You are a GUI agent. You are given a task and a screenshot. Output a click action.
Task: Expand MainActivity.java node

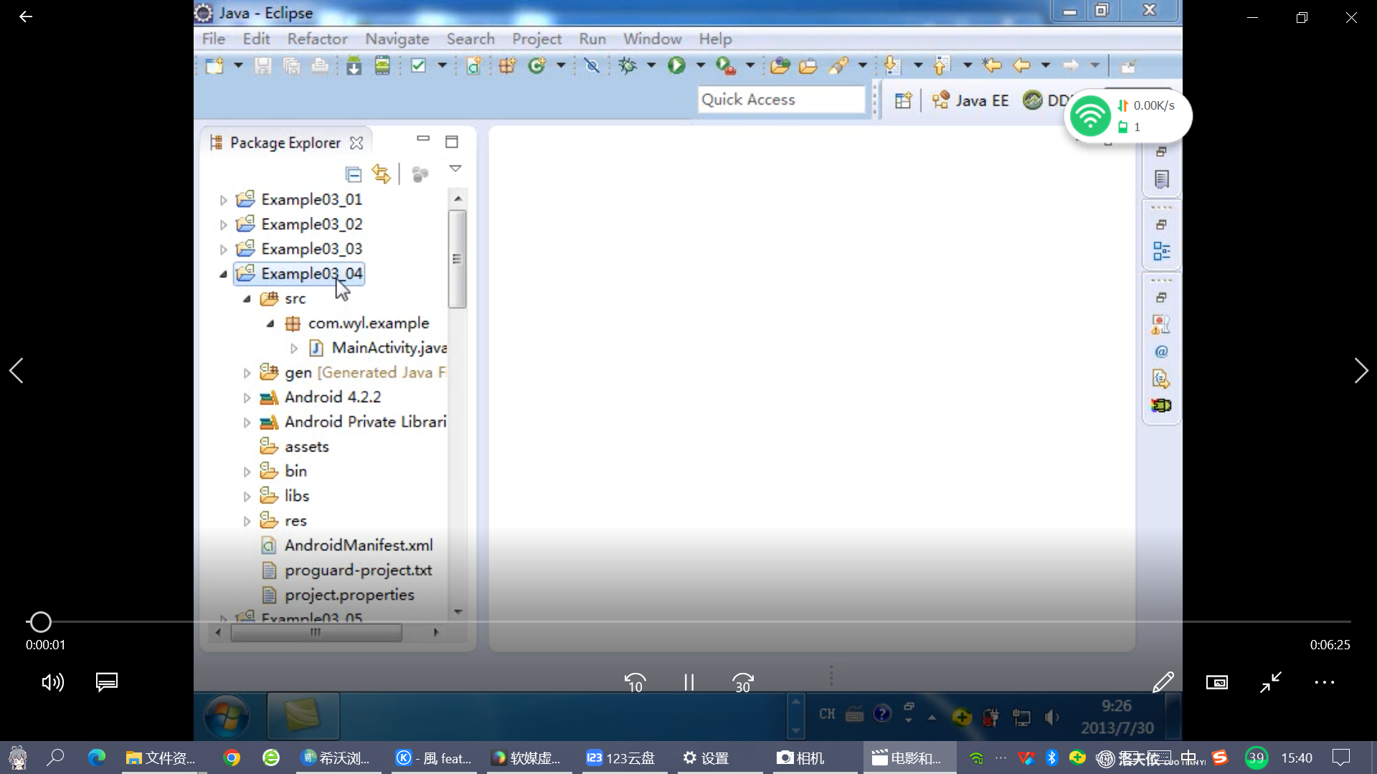(294, 348)
